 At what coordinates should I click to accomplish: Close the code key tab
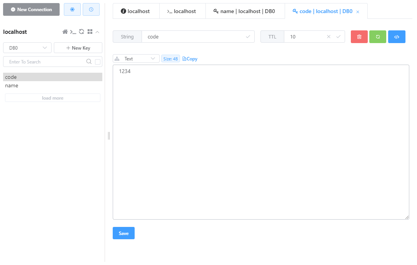(x=358, y=12)
